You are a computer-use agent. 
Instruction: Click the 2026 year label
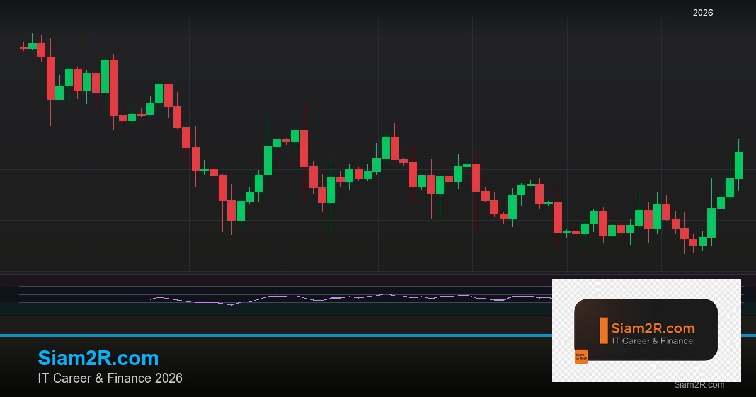click(702, 13)
